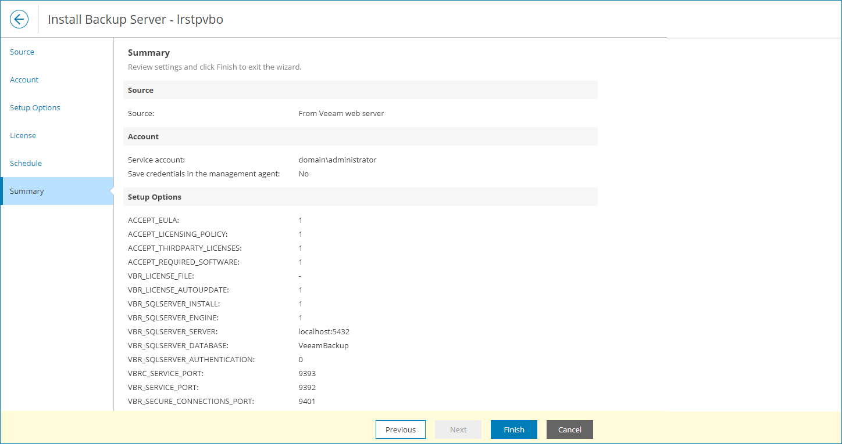Click Finish to exit the wizard
842x444 pixels.
(513, 429)
